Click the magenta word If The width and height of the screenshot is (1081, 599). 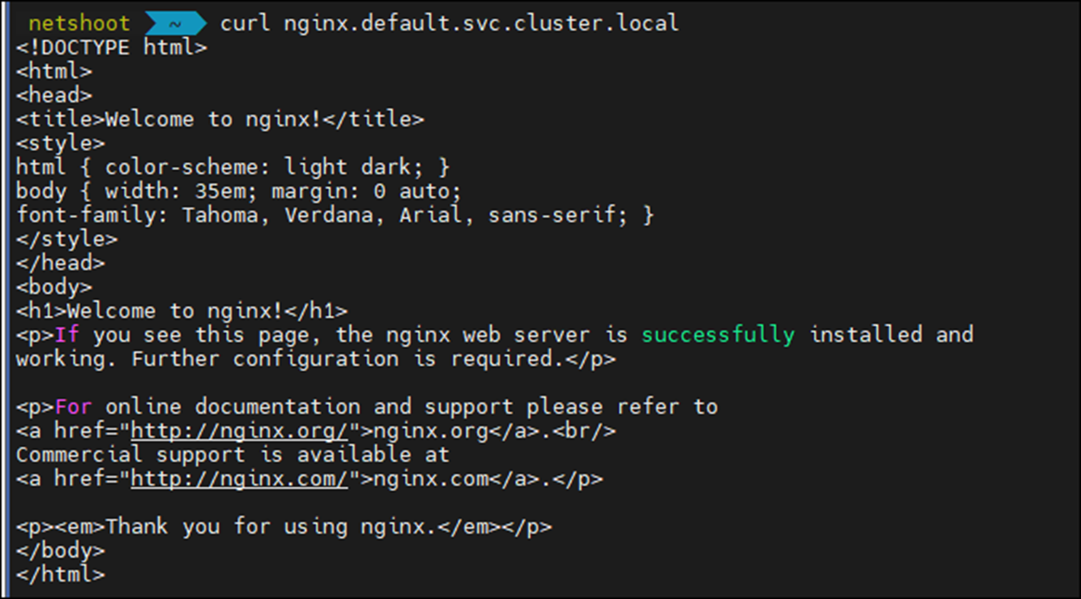[x=67, y=335]
